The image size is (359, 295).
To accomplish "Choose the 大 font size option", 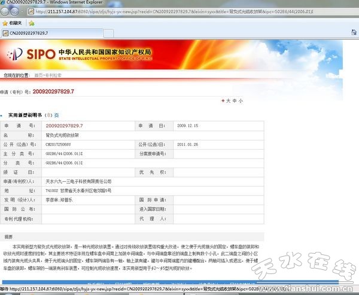I will [x=227, y=101].
